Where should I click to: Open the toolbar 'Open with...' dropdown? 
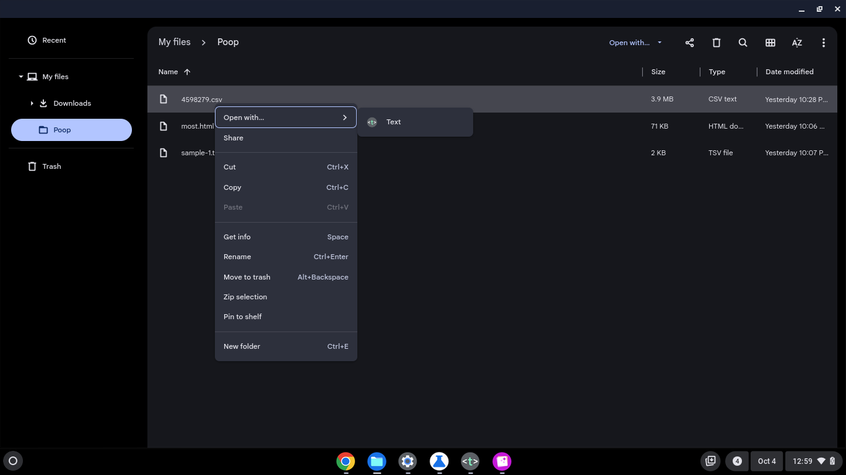(x=635, y=43)
